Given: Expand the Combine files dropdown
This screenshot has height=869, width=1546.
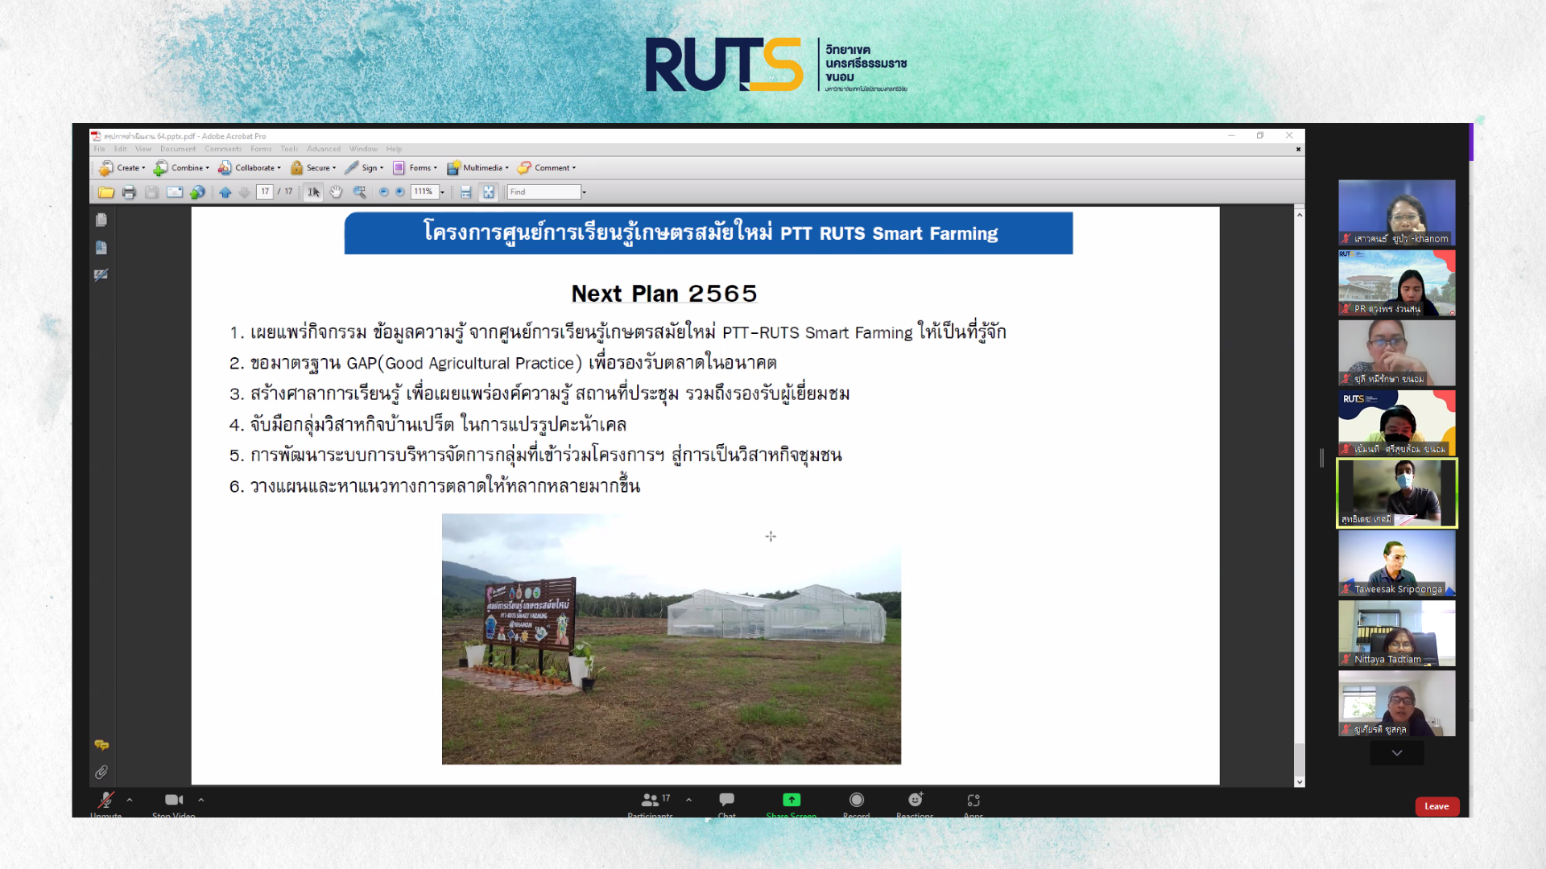Looking at the screenshot, I should [181, 168].
